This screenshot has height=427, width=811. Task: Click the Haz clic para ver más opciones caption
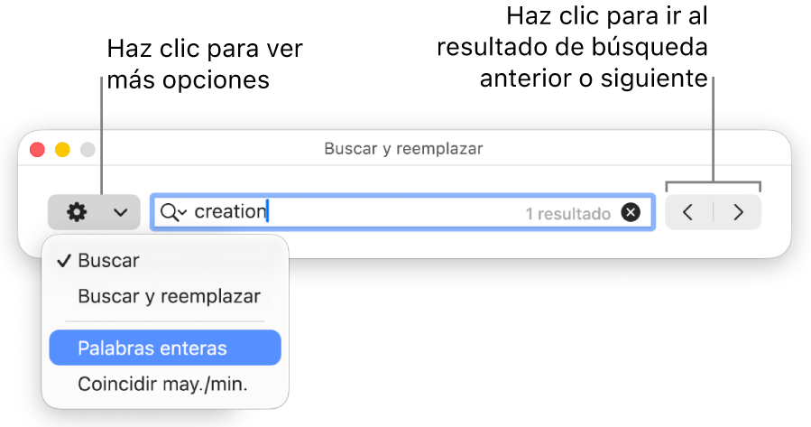point(205,64)
